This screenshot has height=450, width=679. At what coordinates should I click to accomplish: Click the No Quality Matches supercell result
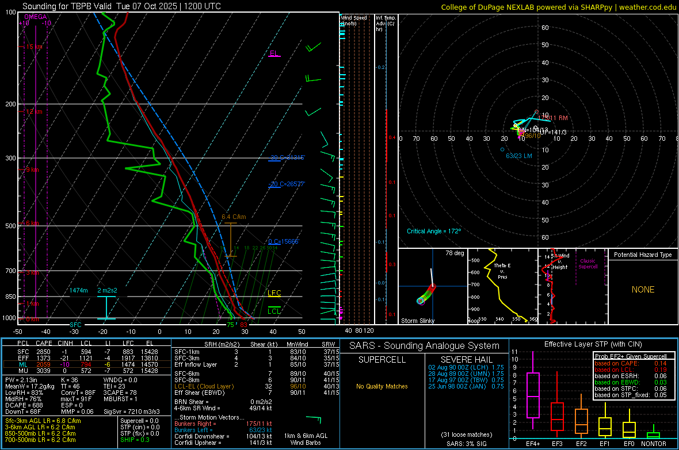(382, 386)
